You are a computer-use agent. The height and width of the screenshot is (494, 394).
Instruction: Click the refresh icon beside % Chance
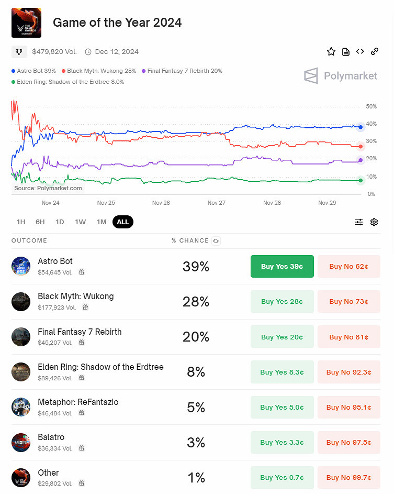(216, 241)
